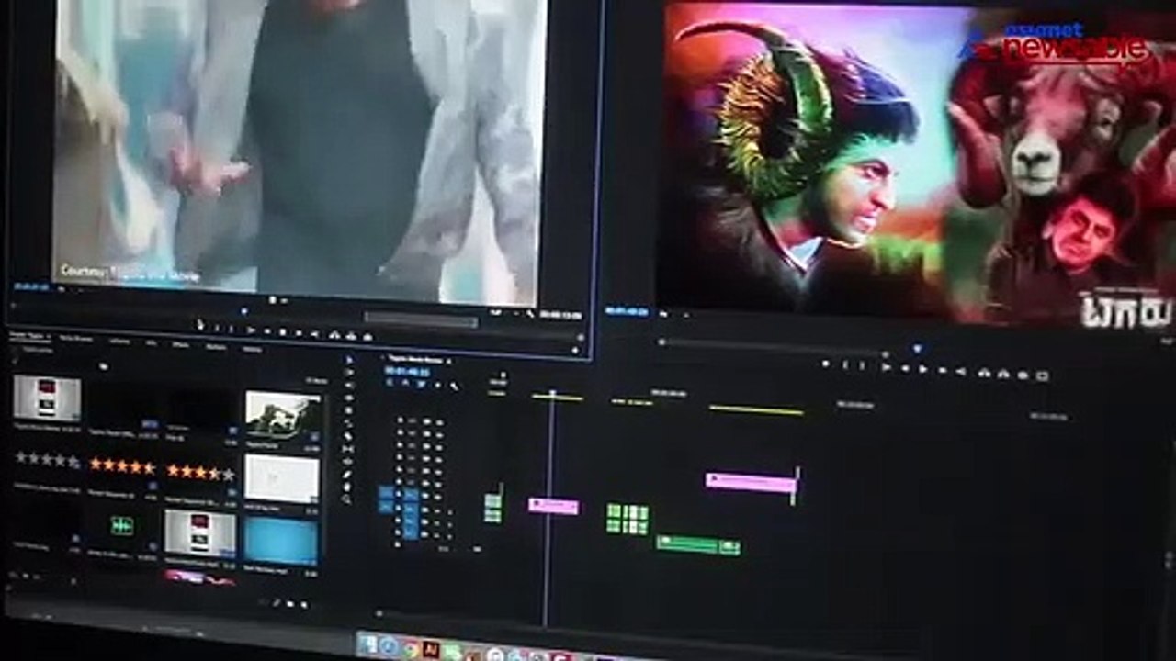
Task: Click the Program monitor zoom scroll bar
Action: tap(772, 349)
